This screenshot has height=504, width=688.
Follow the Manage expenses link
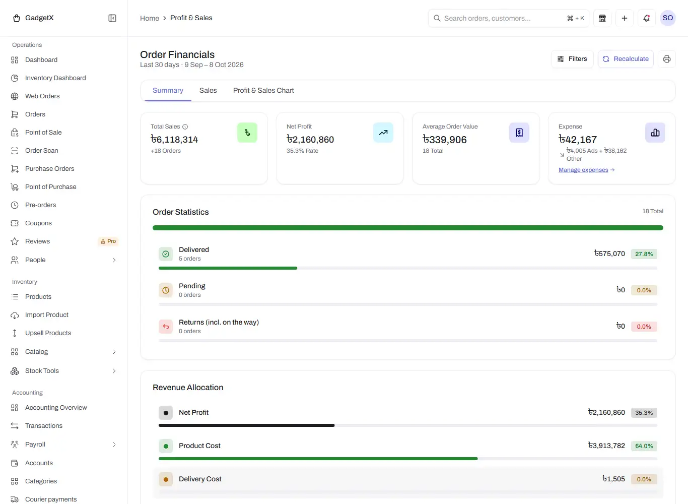(x=586, y=170)
